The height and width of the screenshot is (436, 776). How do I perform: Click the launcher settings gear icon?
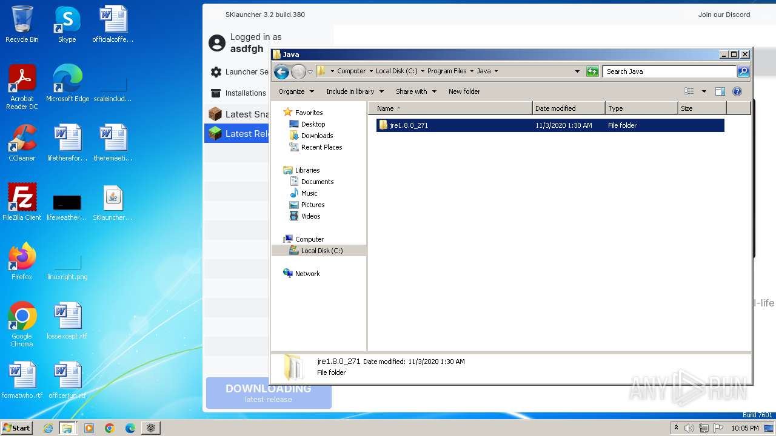[216, 72]
